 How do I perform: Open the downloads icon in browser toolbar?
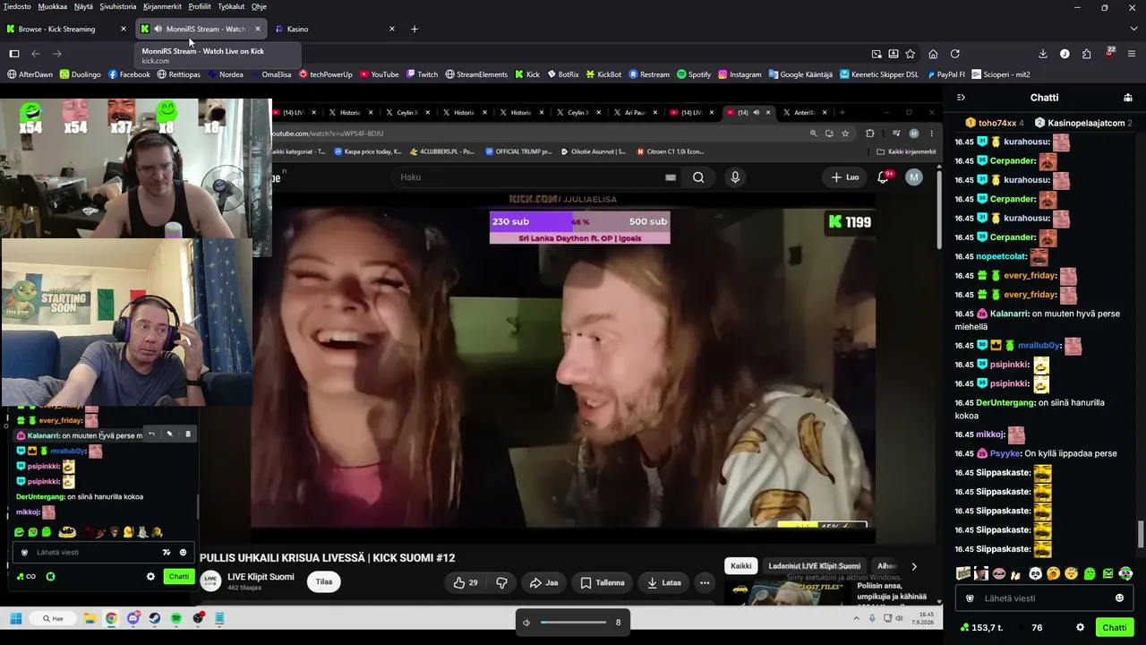point(1043,54)
